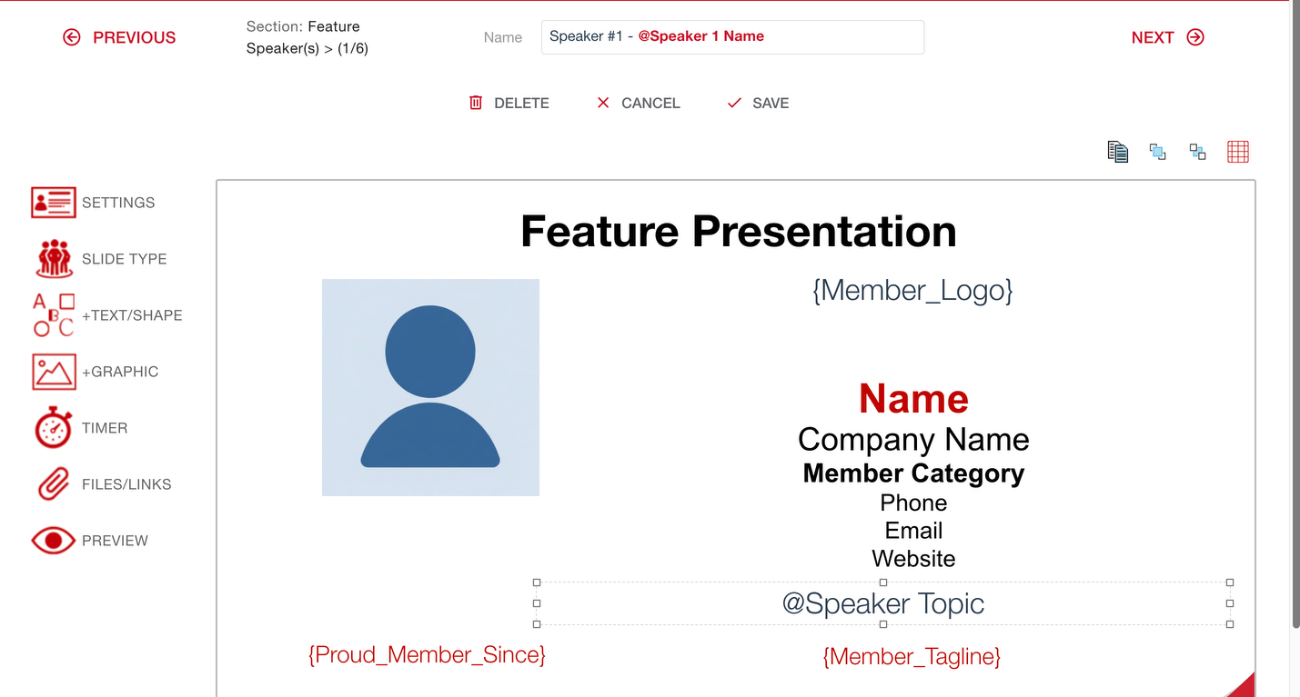This screenshot has height=697, width=1300.
Task: Select the member photo placeholder image
Action: tap(430, 387)
